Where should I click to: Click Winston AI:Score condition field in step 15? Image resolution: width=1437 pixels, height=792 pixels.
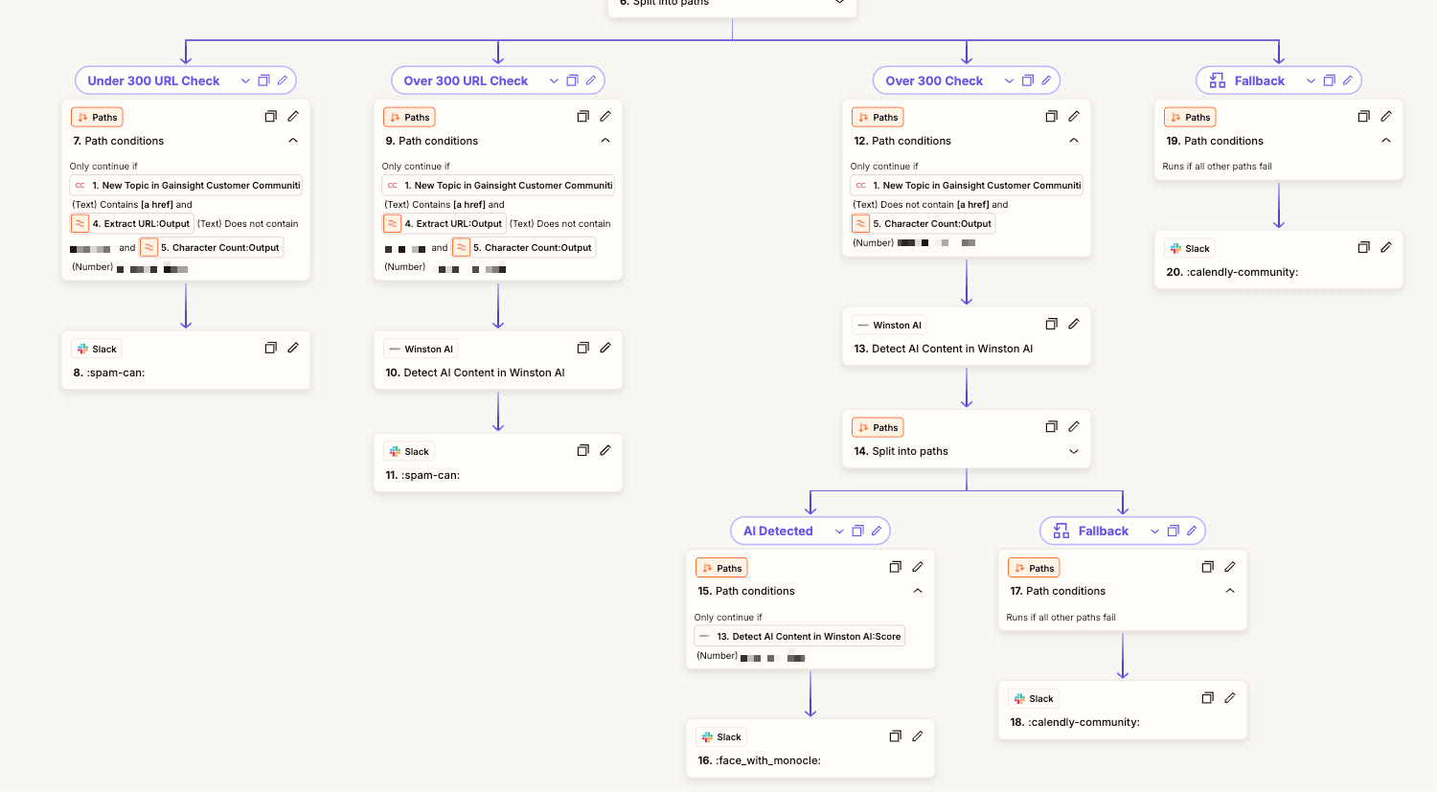point(800,636)
